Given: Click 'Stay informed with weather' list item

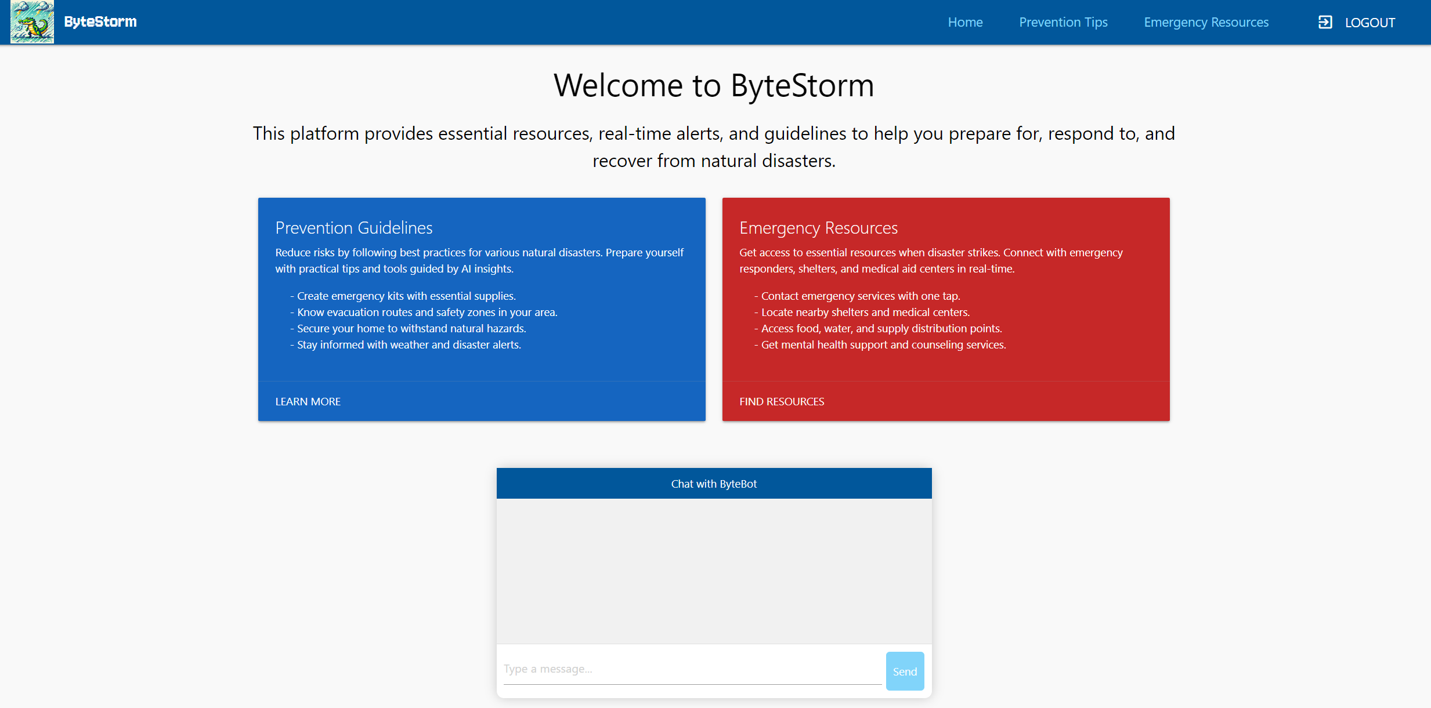Looking at the screenshot, I should pos(409,344).
